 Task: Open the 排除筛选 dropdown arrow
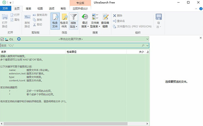tap(77, 27)
